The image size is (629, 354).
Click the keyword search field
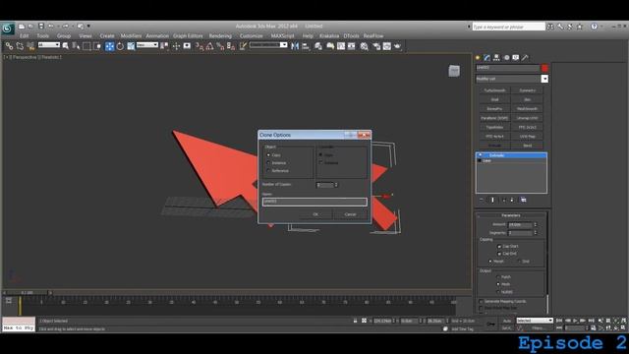click(x=509, y=27)
